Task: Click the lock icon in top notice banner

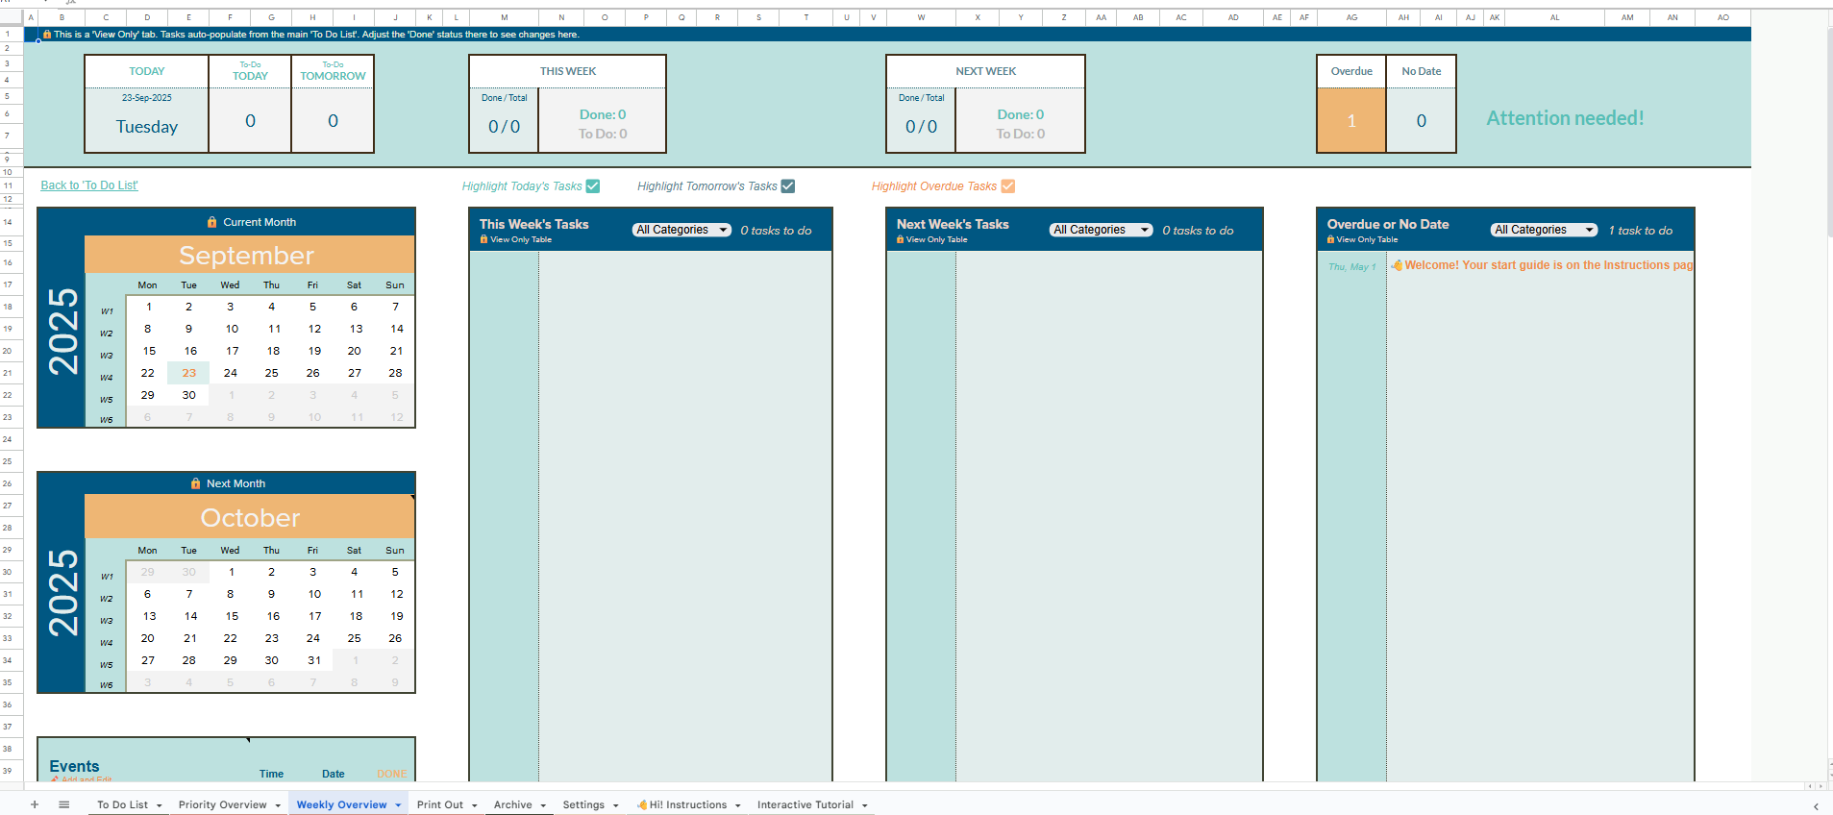Action: 47,35
